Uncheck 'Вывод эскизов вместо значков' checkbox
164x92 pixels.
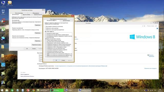[x=46, y=39]
